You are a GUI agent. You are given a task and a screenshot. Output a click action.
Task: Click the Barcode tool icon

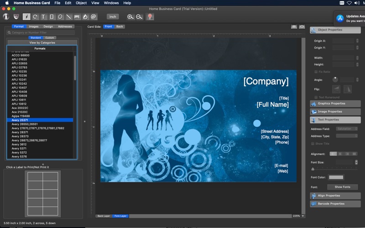tap(77, 17)
